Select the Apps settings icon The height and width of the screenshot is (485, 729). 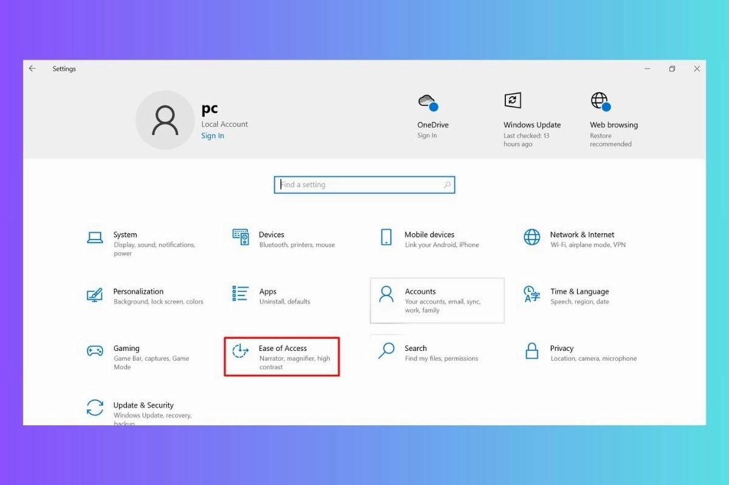pos(240,295)
